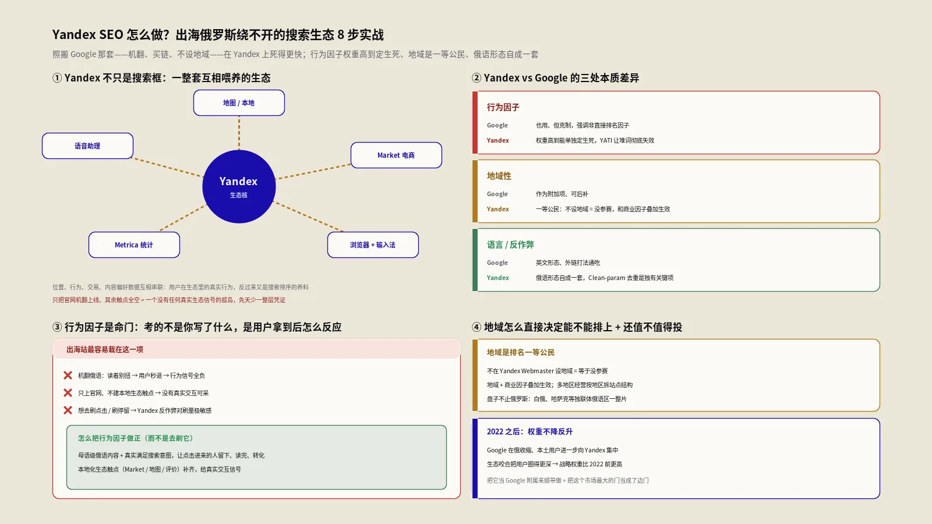Screen dimensions: 932x524
Task: Click the red note starting 只把官网机翻上线
Action: 169,300
